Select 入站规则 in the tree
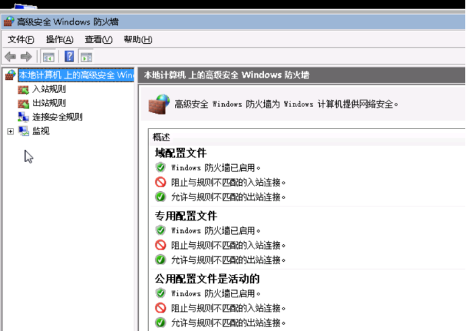Image resolution: width=466 pixels, height=331 pixels. pos(49,89)
